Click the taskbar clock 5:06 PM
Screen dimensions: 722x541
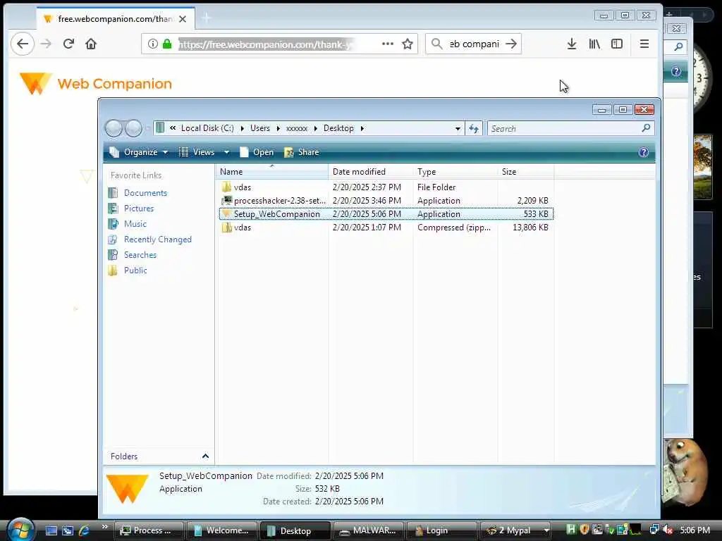click(695, 530)
